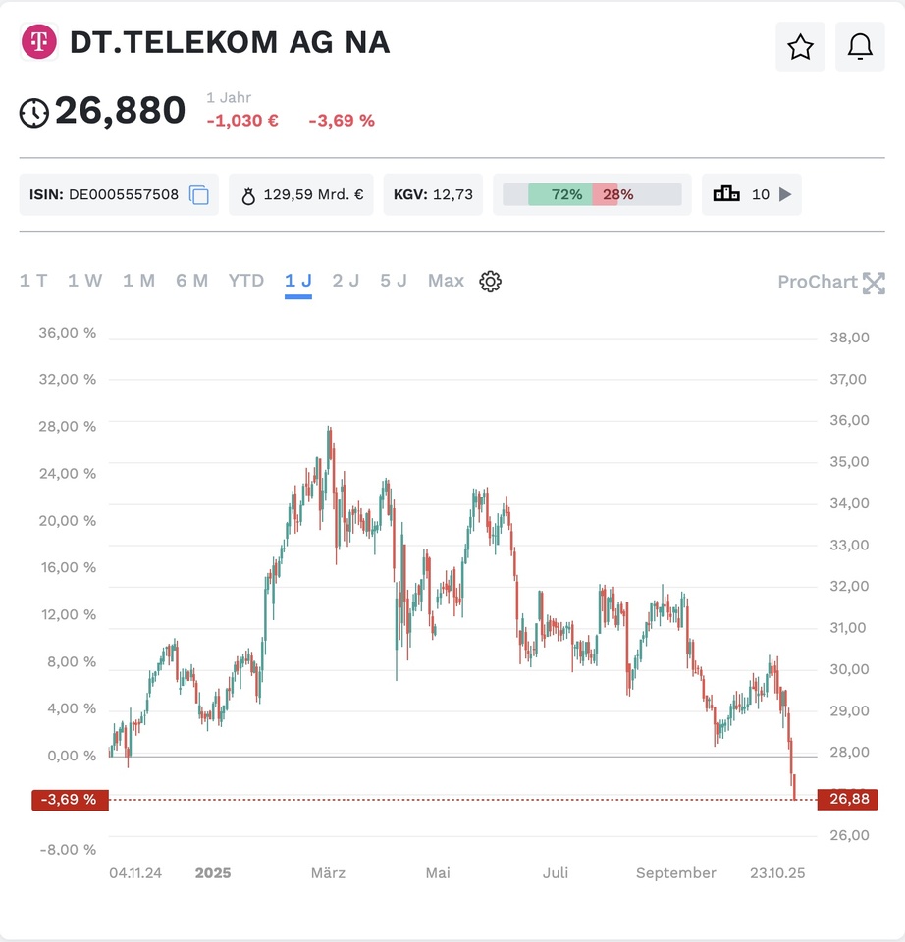Copy the ISIN with copy icon
905x942 pixels.
[199, 195]
